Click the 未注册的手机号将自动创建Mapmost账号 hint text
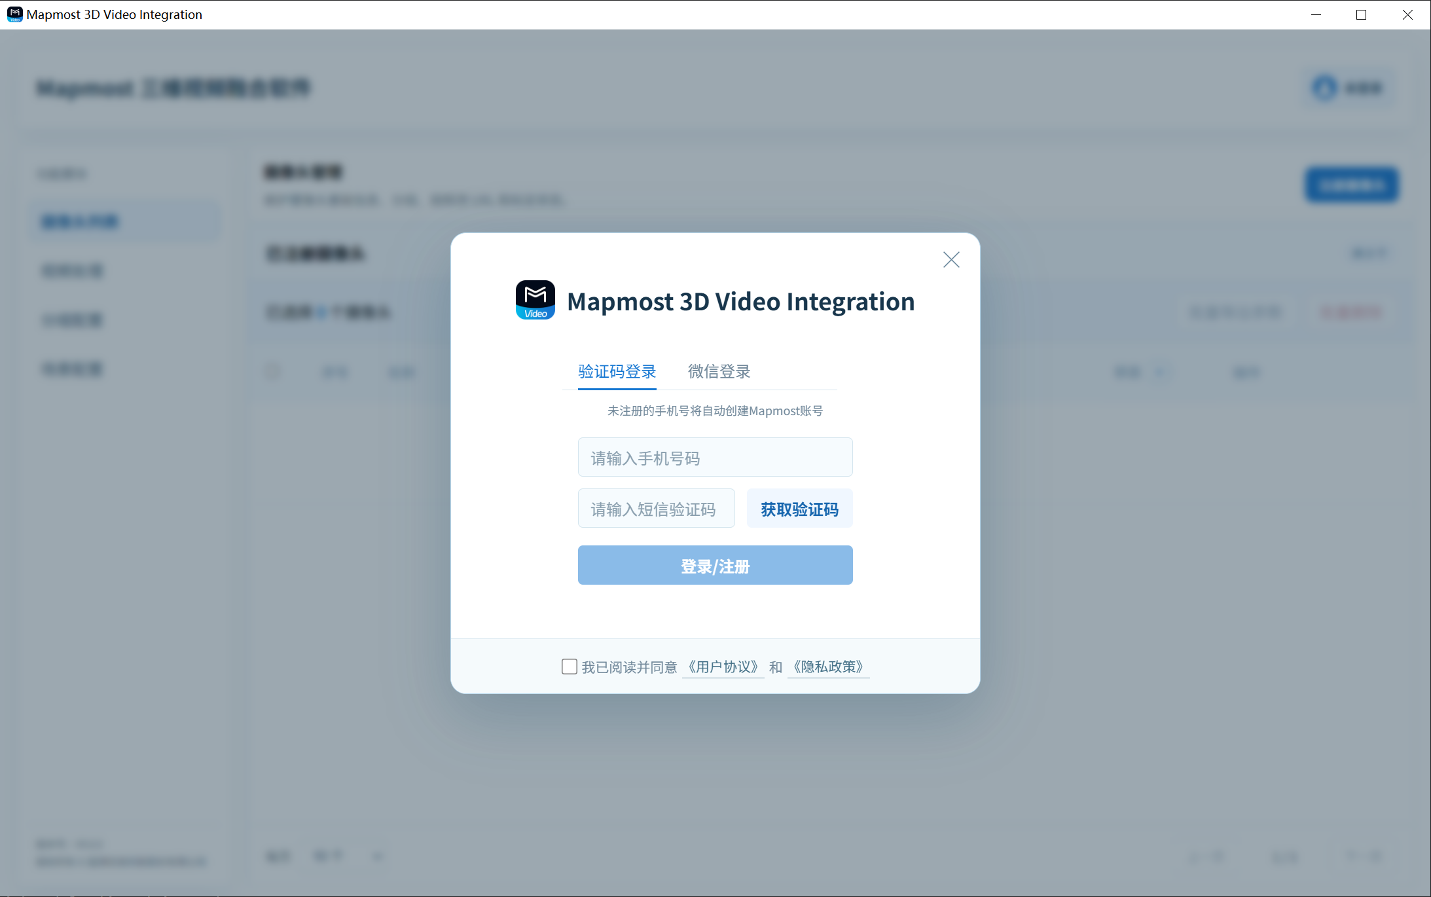 [x=715, y=411]
